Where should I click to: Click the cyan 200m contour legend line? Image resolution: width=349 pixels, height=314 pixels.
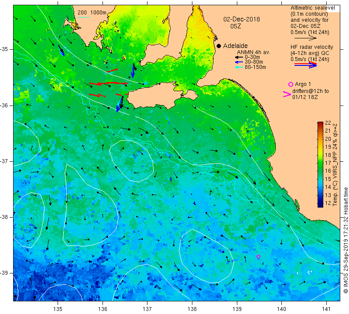click(x=84, y=17)
